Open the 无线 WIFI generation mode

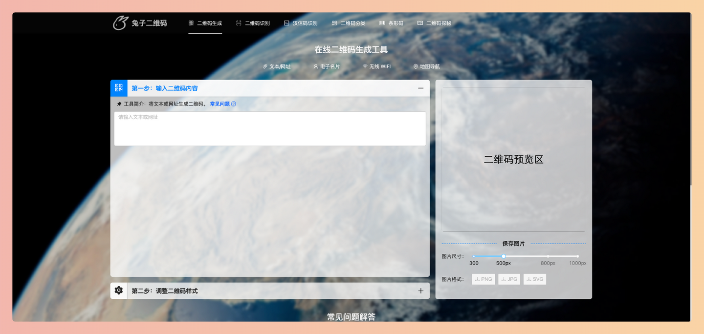(x=377, y=66)
